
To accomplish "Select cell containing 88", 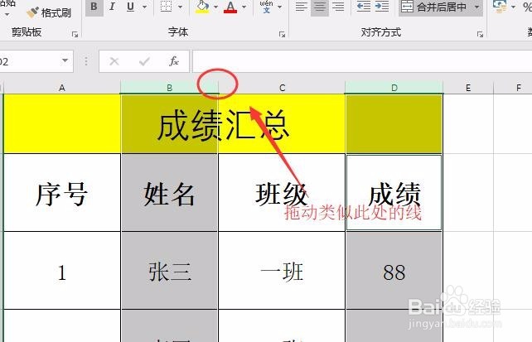I will 394,271.
